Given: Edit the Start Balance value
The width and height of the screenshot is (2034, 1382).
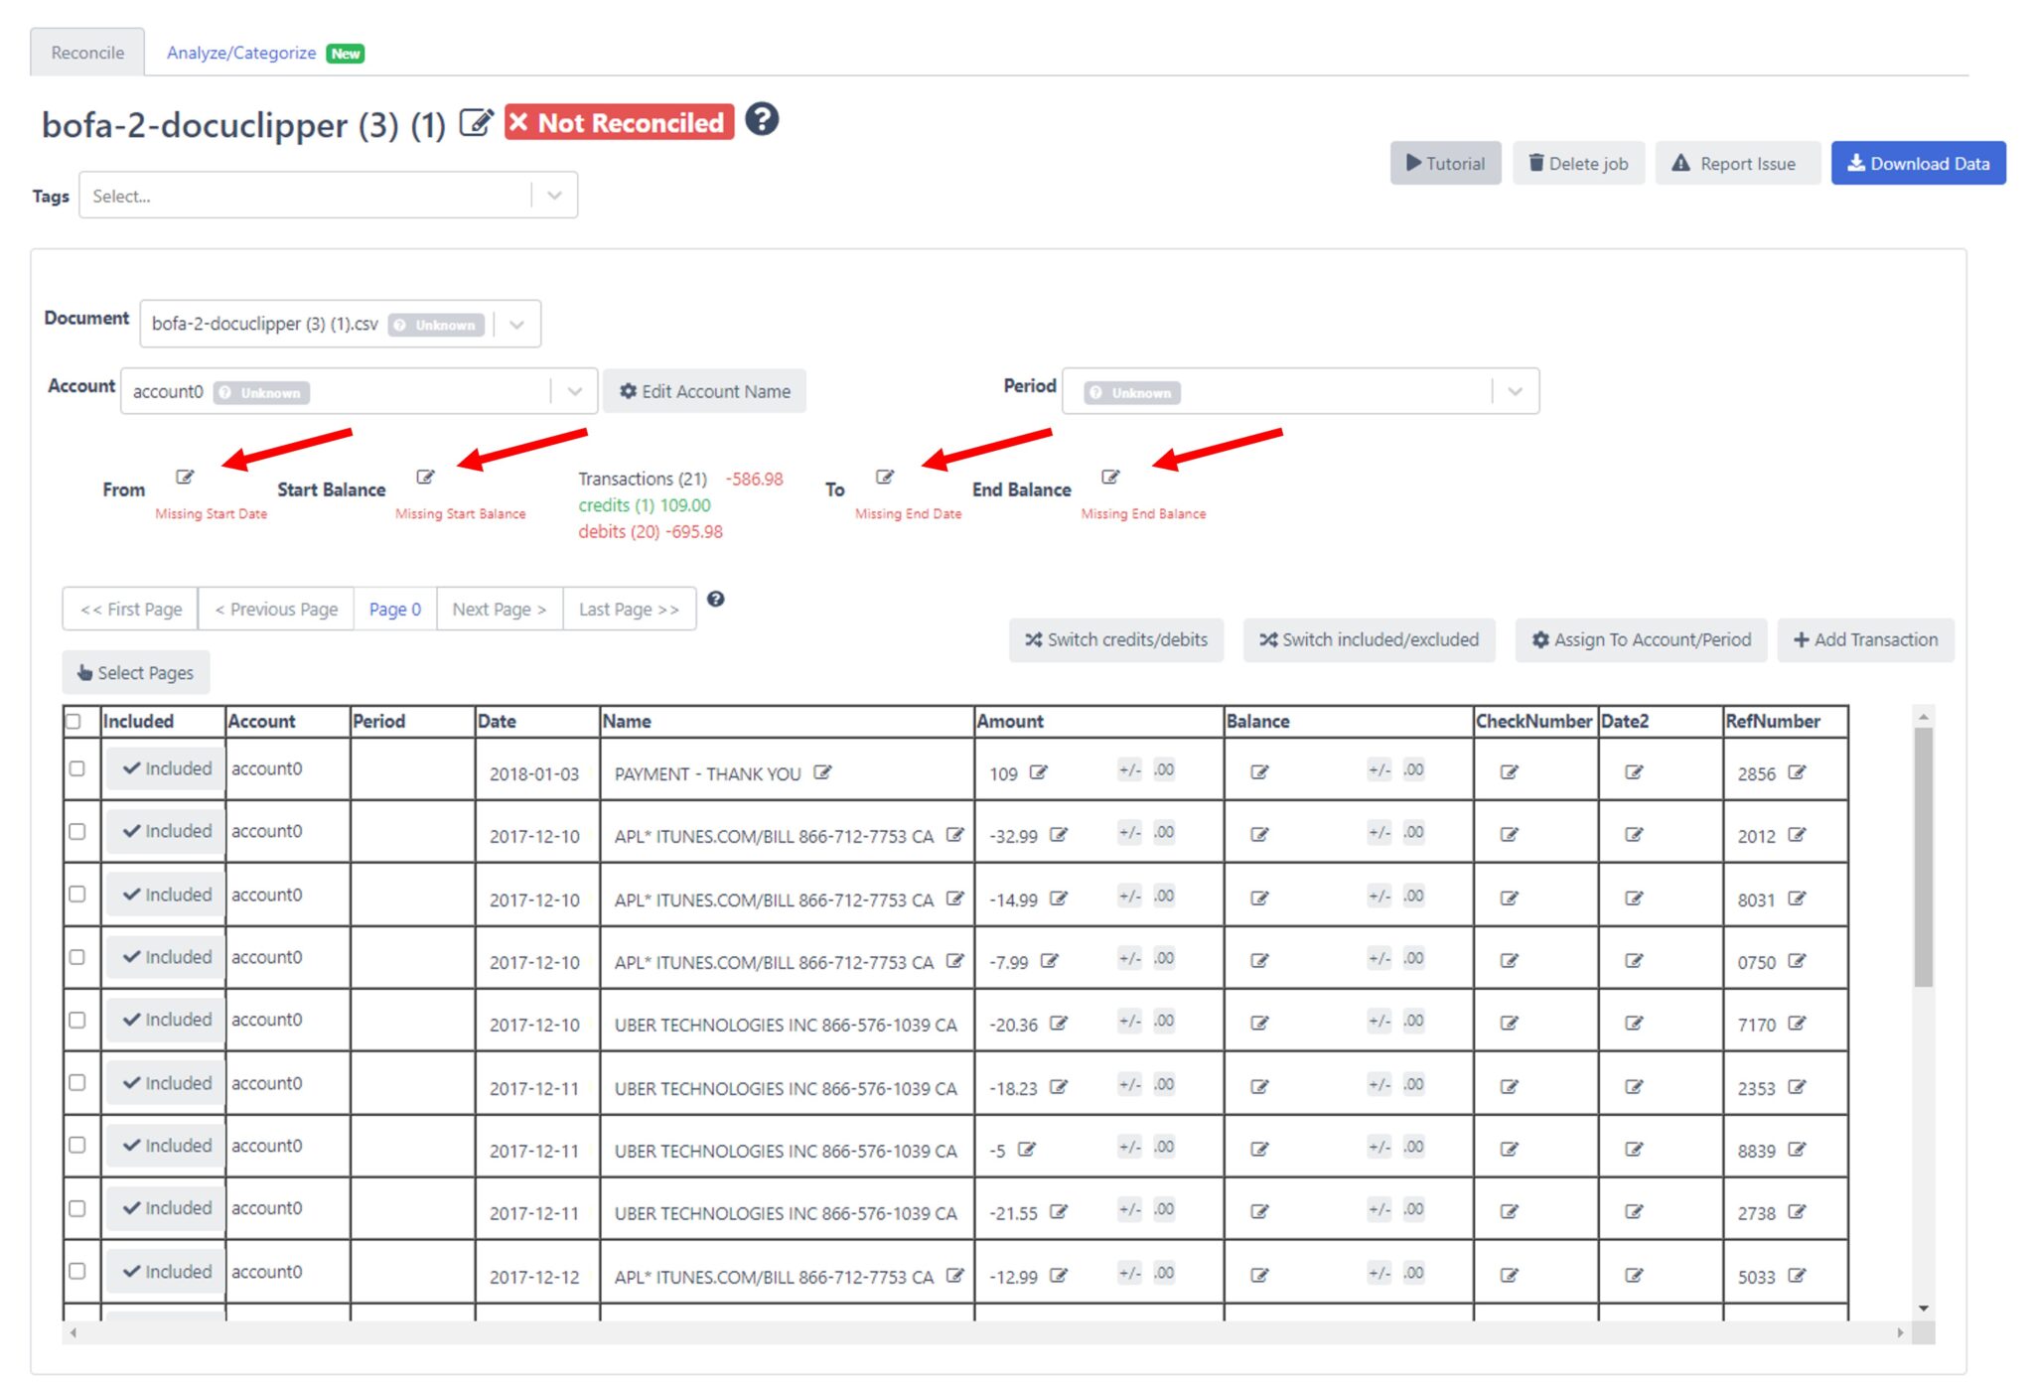Looking at the screenshot, I should tap(427, 476).
